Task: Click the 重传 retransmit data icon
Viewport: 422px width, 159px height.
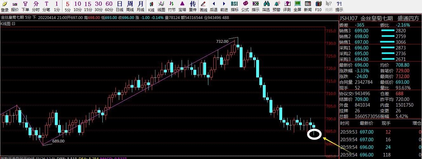Action: [193, 6]
